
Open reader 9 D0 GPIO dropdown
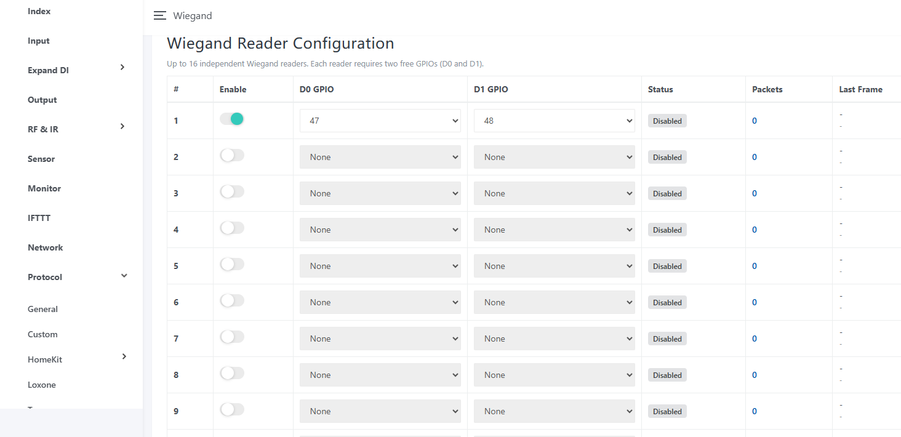click(380, 411)
